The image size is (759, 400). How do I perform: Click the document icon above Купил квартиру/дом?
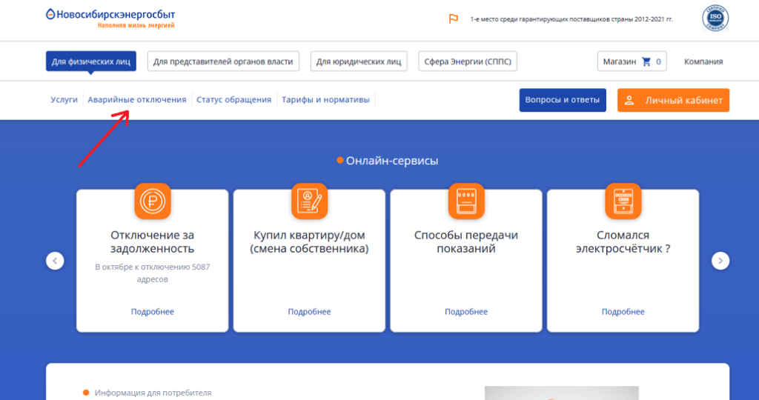pyautogui.click(x=309, y=201)
